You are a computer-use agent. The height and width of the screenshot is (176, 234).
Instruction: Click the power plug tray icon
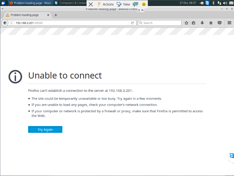tap(202, 3)
